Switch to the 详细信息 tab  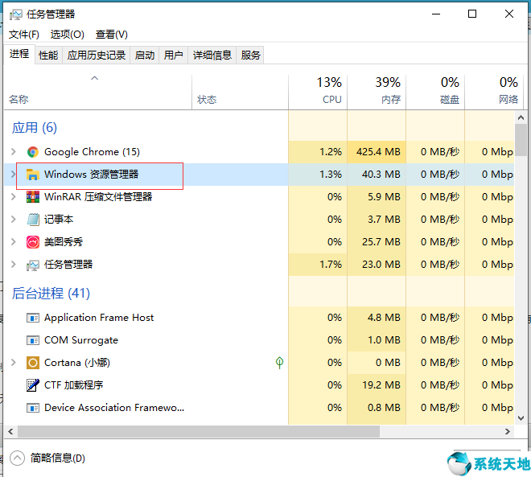pos(212,56)
